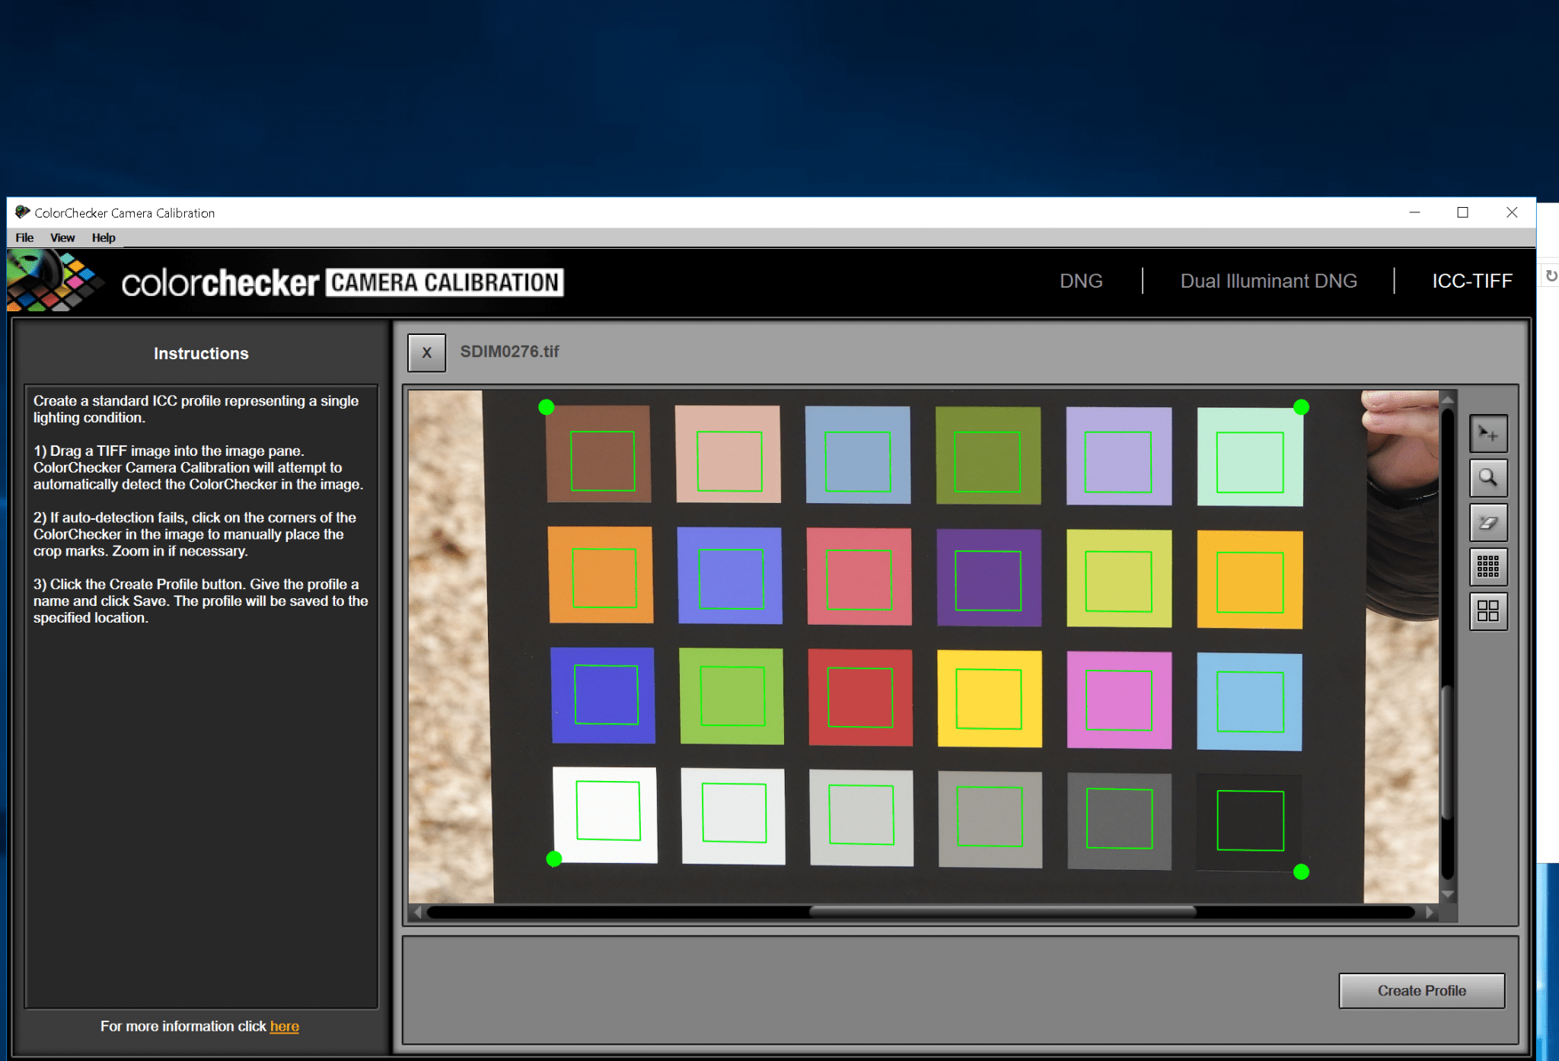Select the red color patch in the chart

pos(860,696)
